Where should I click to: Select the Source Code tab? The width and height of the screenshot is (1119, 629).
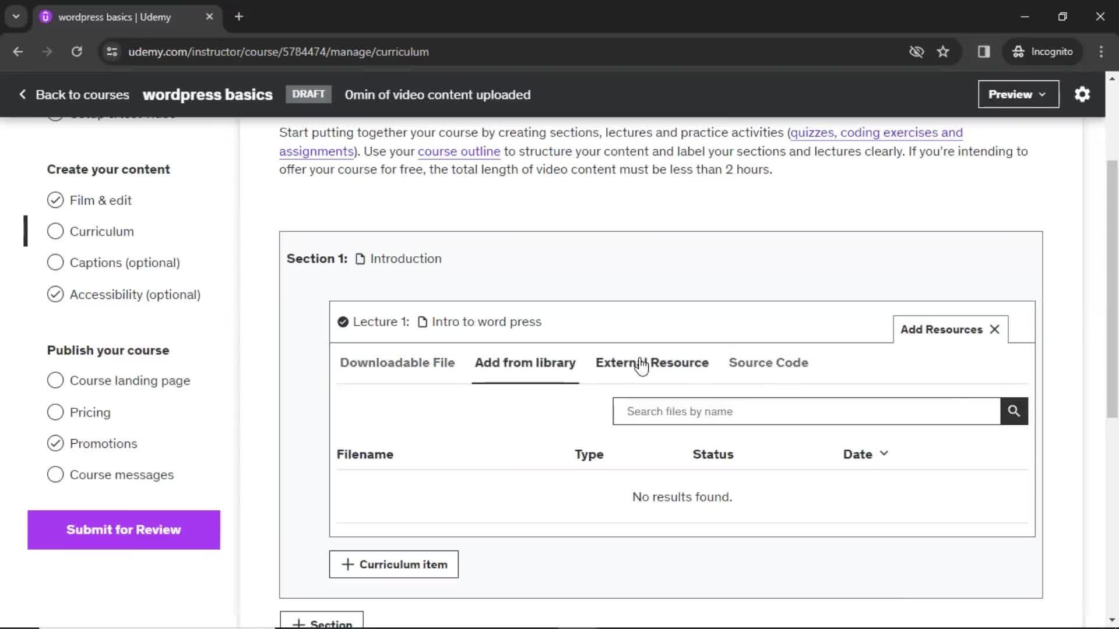[x=768, y=362]
